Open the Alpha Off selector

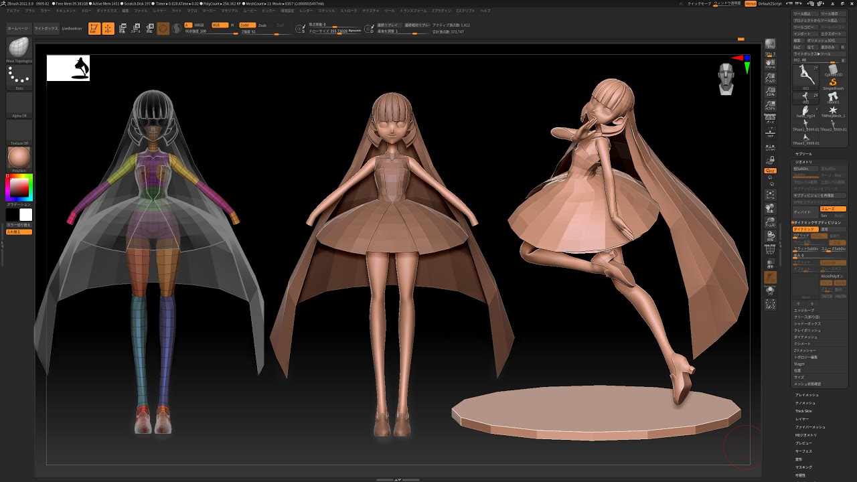[x=19, y=104]
